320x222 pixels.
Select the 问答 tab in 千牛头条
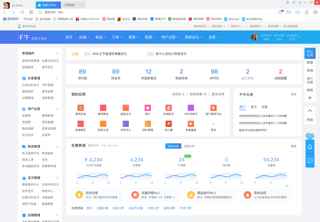[x=264, y=107]
